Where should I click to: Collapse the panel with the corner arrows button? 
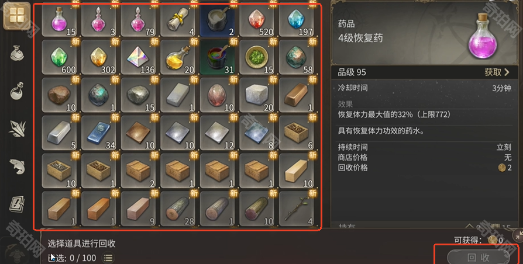(x=519, y=235)
